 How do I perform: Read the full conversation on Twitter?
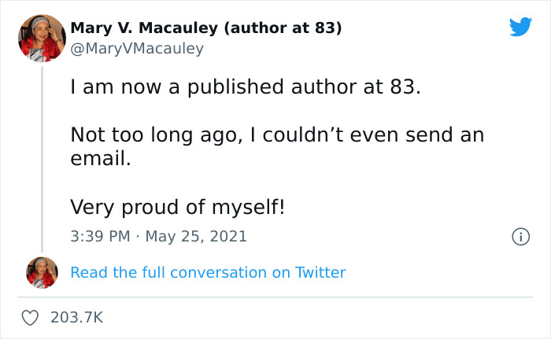tap(208, 273)
